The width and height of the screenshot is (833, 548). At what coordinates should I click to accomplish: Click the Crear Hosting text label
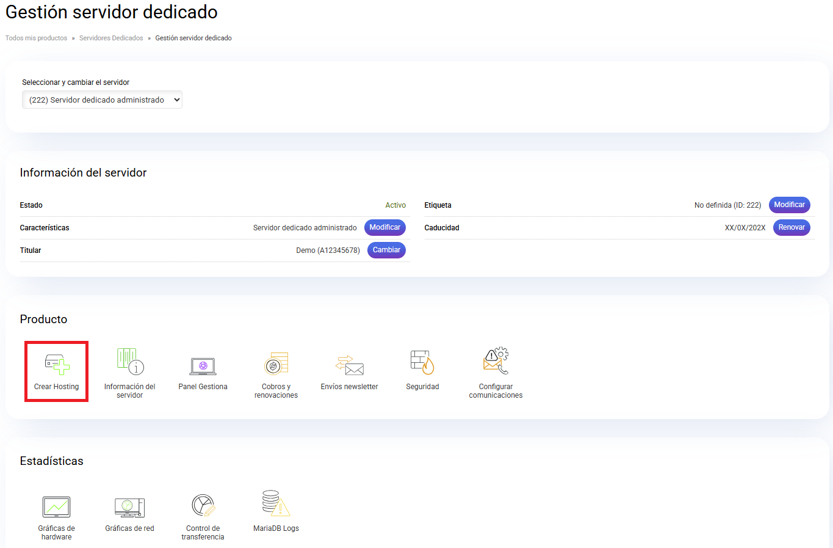[56, 387]
